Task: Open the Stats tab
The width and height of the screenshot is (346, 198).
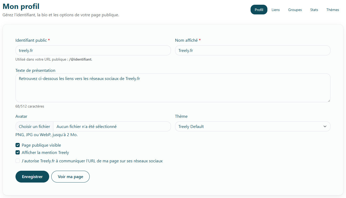Action: click(x=314, y=10)
